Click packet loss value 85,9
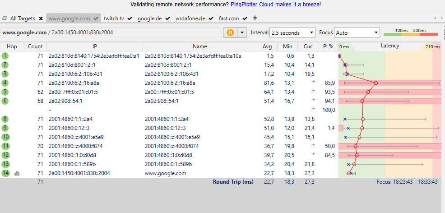 (330, 83)
